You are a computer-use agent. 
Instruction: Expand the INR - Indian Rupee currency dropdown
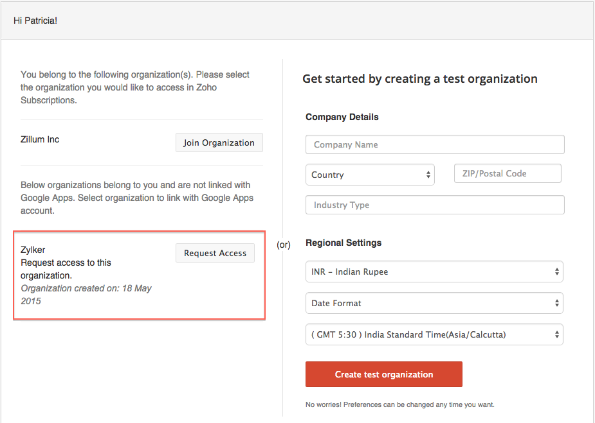pyautogui.click(x=434, y=272)
